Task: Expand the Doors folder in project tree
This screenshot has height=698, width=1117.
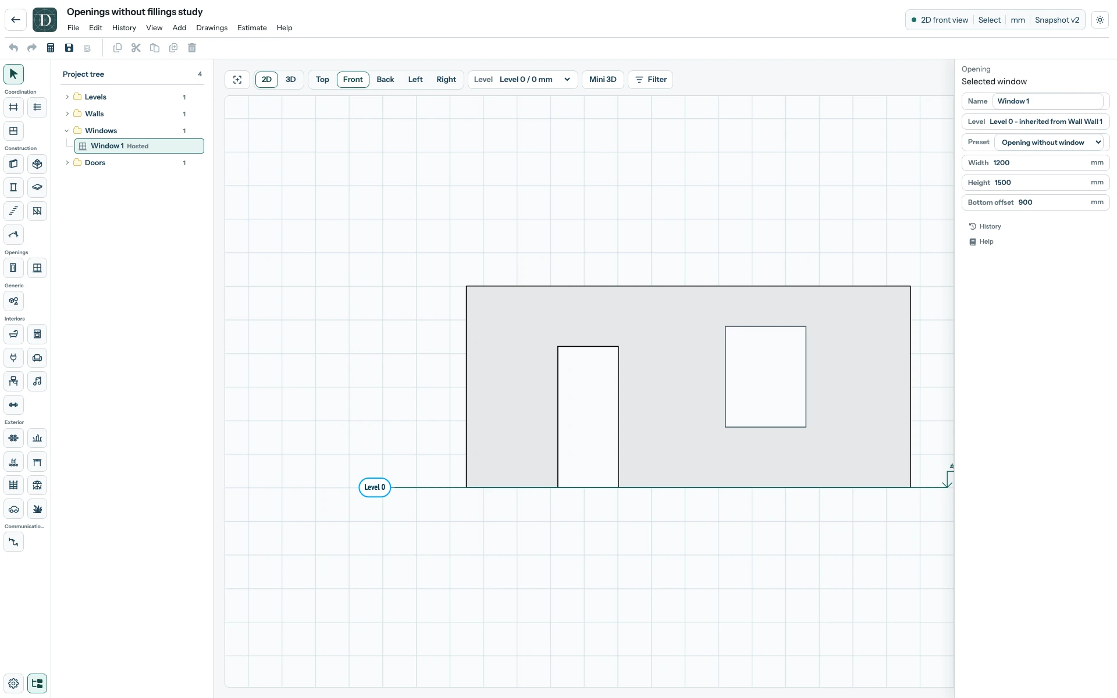Action: pos(67,163)
